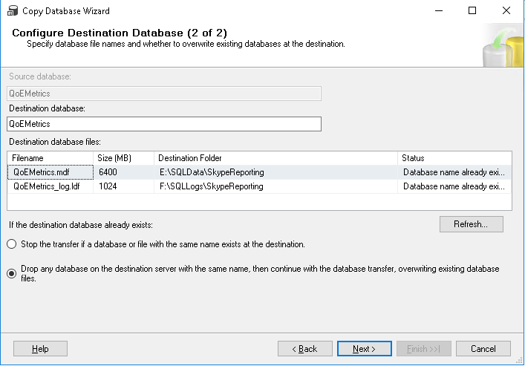Minimize the Copy Database Wizard window
Viewport: 525px width, 366px height.
coord(439,10)
